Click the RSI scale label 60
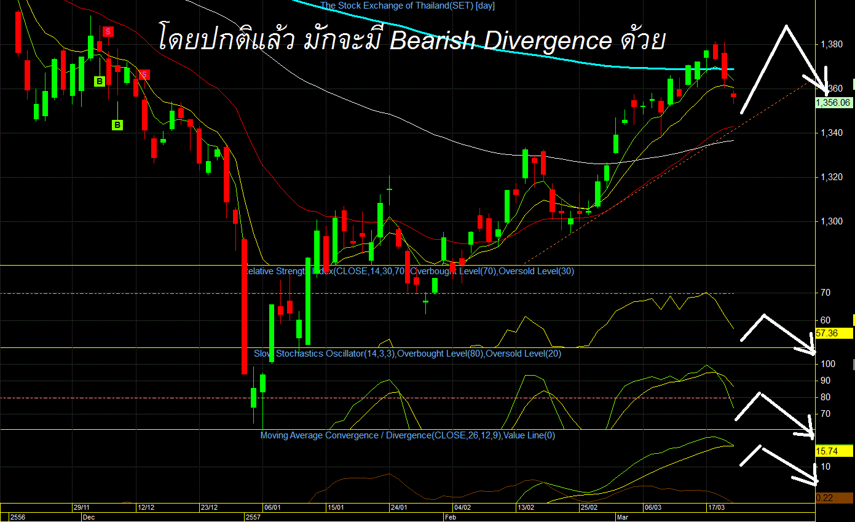Screen dimensions: 855x522 [826, 320]
